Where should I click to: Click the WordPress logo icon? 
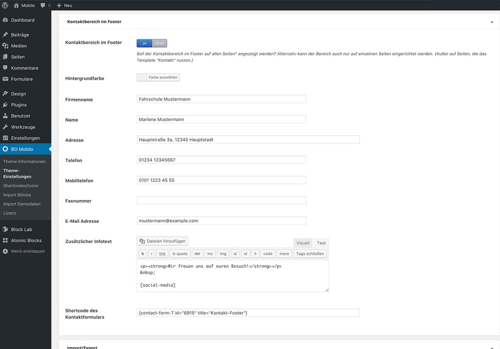click(x=5, y=5)
